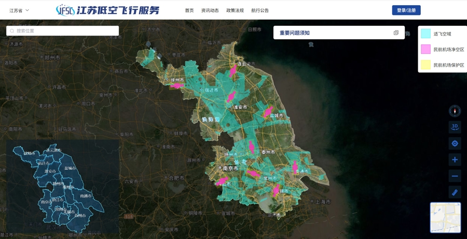The image size is (467, 239).
Task: Click the 民航机场保护区 yellow color swatch
Action: point(425,65)
